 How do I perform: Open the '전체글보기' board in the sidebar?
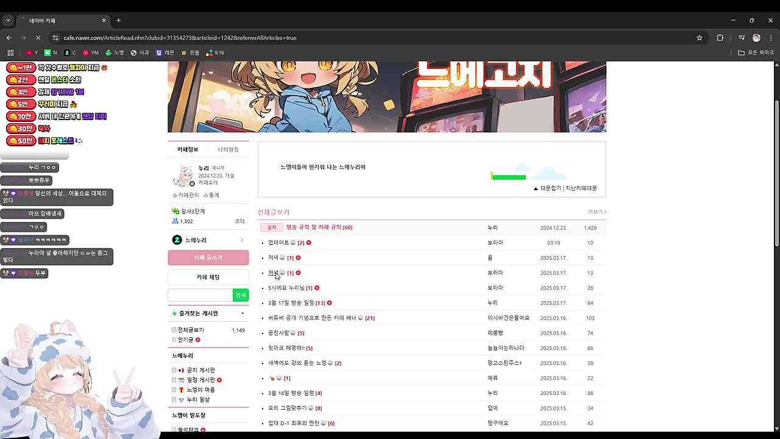point(191,330)
